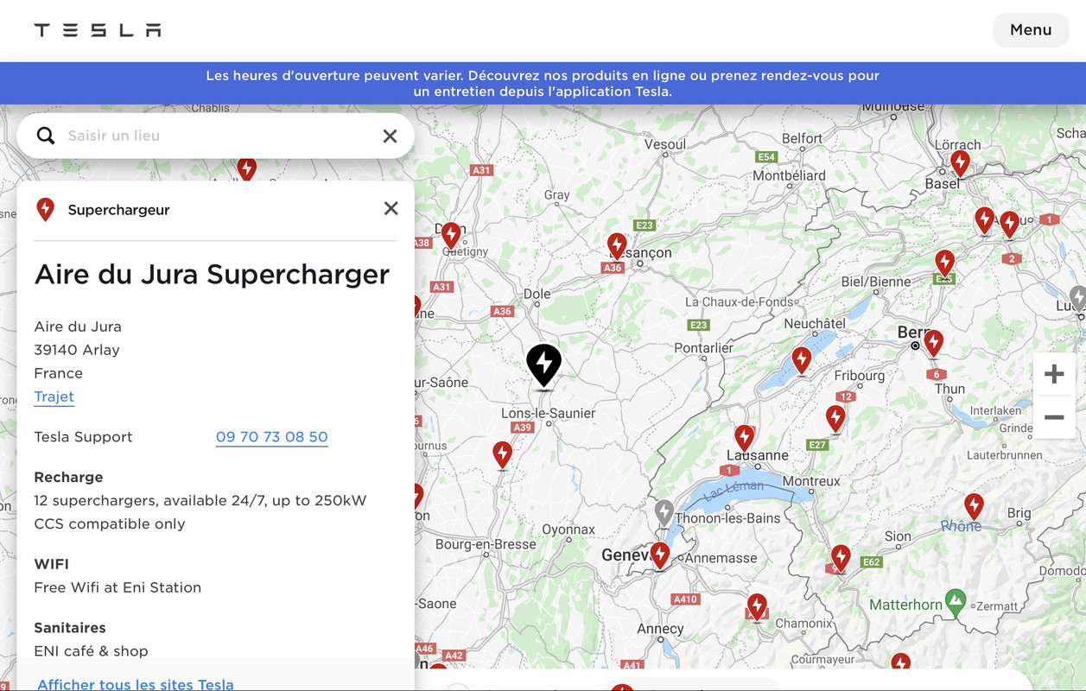Screen dimensions: 1086x691
Task: Select the supercharger pin at Besançon
Action: [x=617, y=246]
